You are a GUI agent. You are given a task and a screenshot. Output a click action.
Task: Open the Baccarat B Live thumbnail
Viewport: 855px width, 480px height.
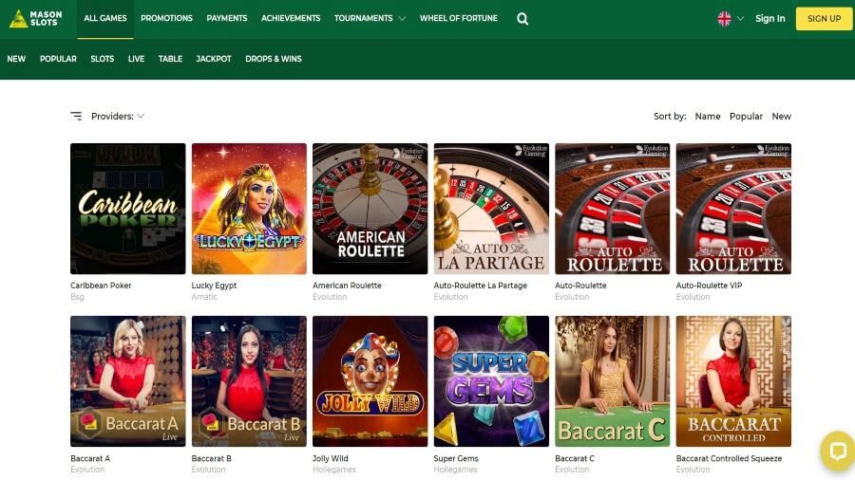pyautogui.click(x=249, y=381)
